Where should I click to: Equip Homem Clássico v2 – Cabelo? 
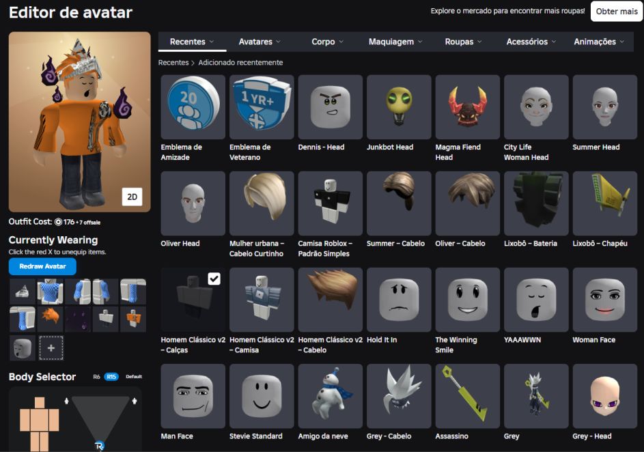[330, 300]
